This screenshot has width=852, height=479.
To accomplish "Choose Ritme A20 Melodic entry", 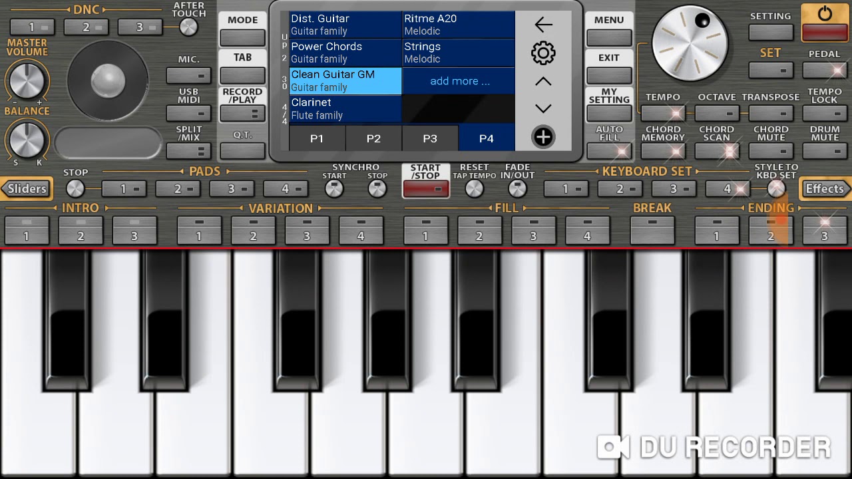I will pos(459,25).
